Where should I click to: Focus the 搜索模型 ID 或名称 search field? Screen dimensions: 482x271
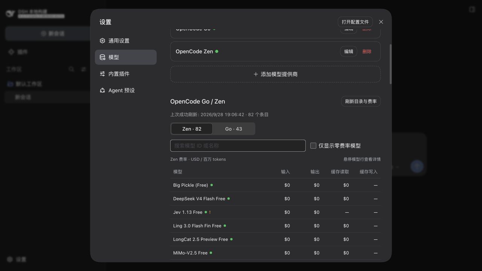pyautogui.click(x=238, y=146)
